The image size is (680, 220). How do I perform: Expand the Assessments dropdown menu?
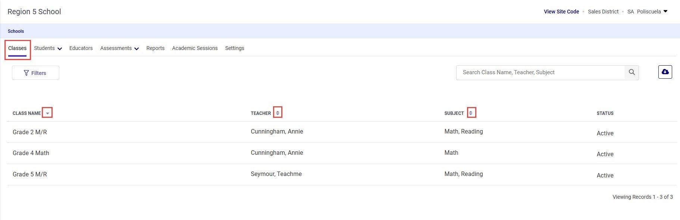pyautogui.click(x=119, y=48)
